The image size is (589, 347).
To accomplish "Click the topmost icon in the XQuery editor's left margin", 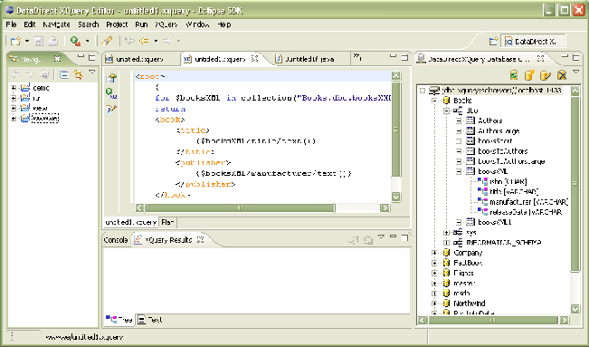I will 111,78.
